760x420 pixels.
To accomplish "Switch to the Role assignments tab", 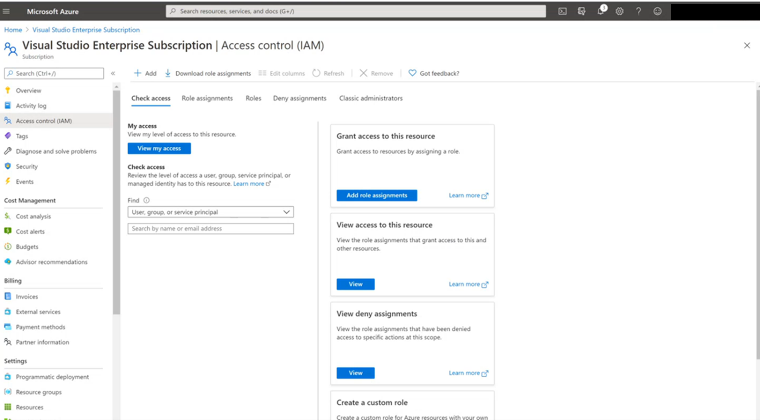I will click(x=207, y=98).
